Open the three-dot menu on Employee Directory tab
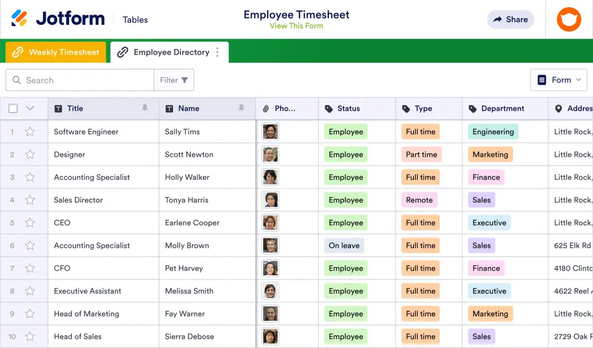The height and width of the screenshot is (348, 593). [217, 52]
